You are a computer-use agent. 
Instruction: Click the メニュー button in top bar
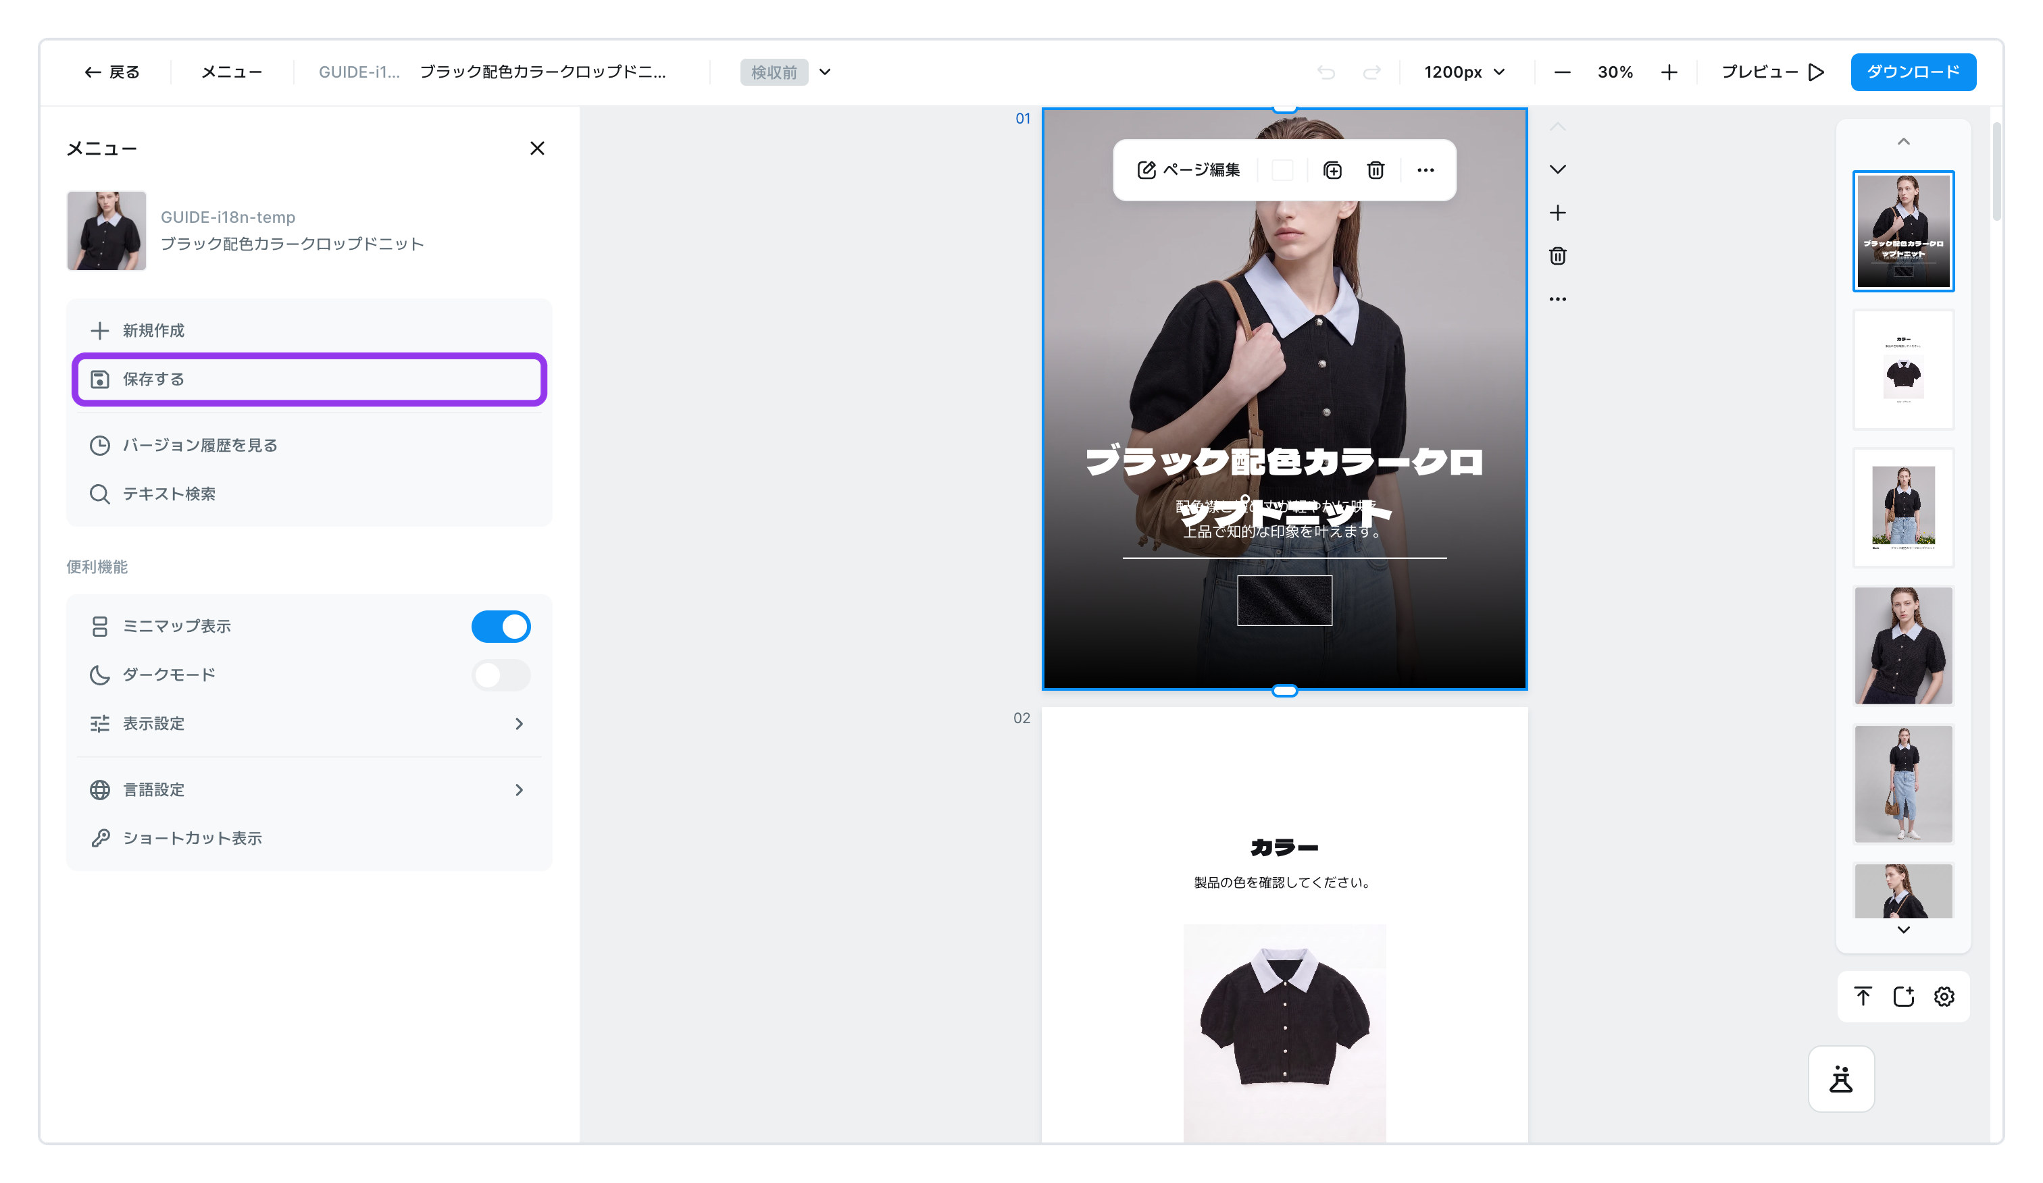click(x=232, y=72)
